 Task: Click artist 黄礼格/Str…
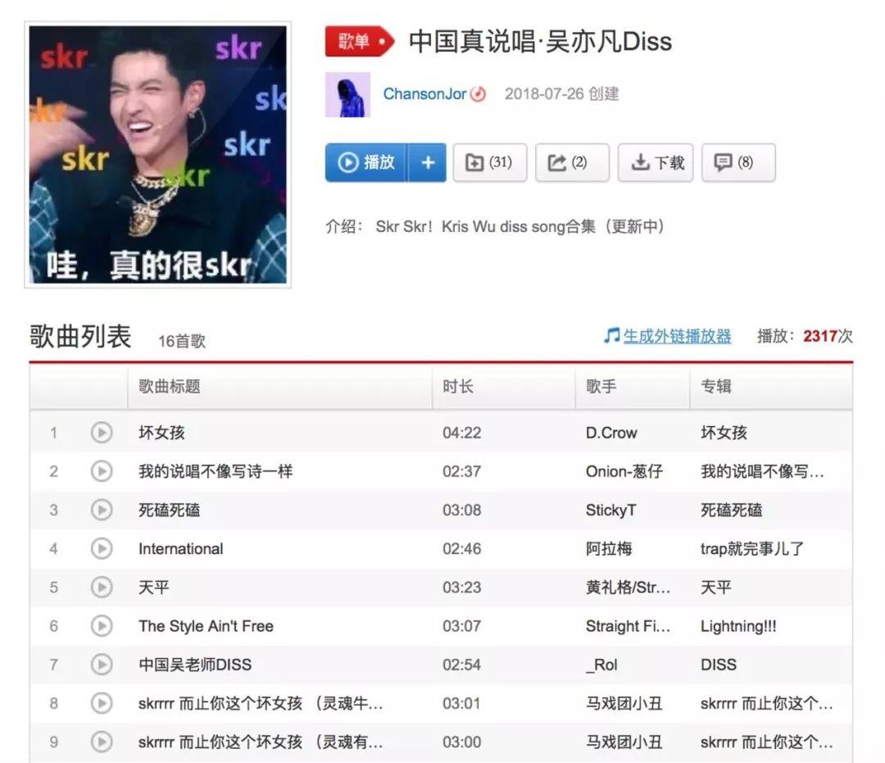tap(629, 588)
